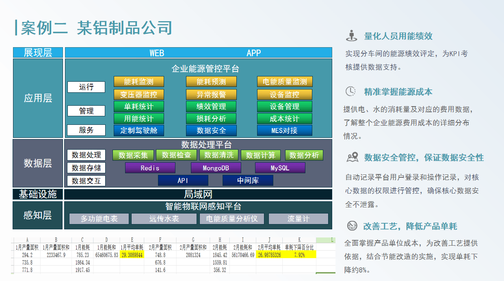The height and width of the screenshot is (281, 504).
Task: Click the 数据计算 block
Action: 261,155
